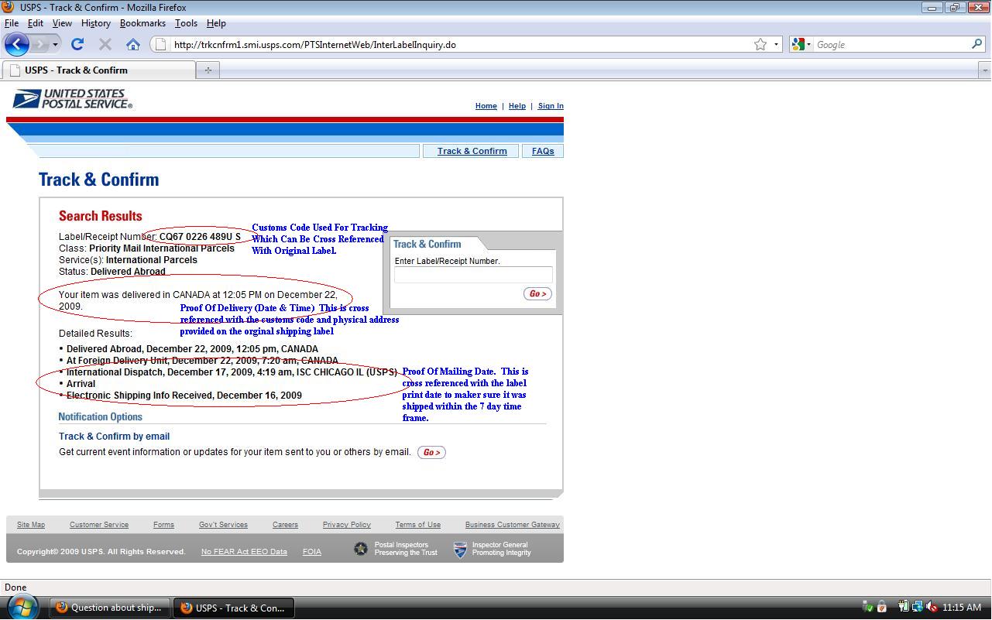Viewport: 992px width, 620px height.
Task: Click the Firefox icon in the title bar
Action: [x=8, y=7]
